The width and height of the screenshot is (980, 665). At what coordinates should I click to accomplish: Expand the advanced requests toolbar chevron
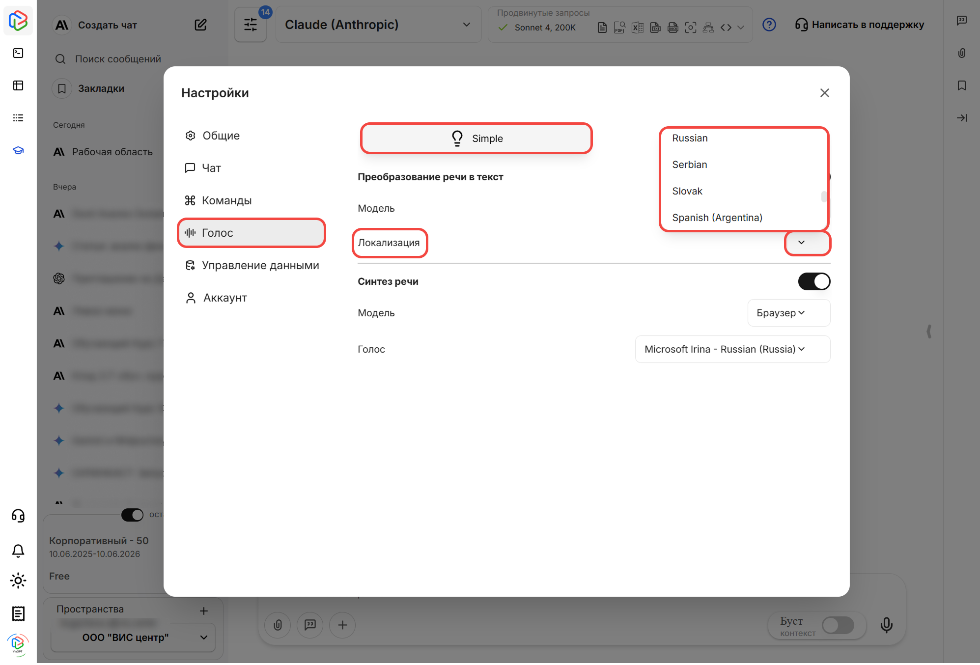click(x=741, y=28)
